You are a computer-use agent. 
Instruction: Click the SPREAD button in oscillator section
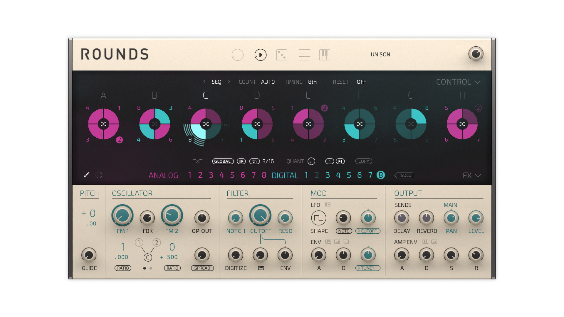coord(202,268)
